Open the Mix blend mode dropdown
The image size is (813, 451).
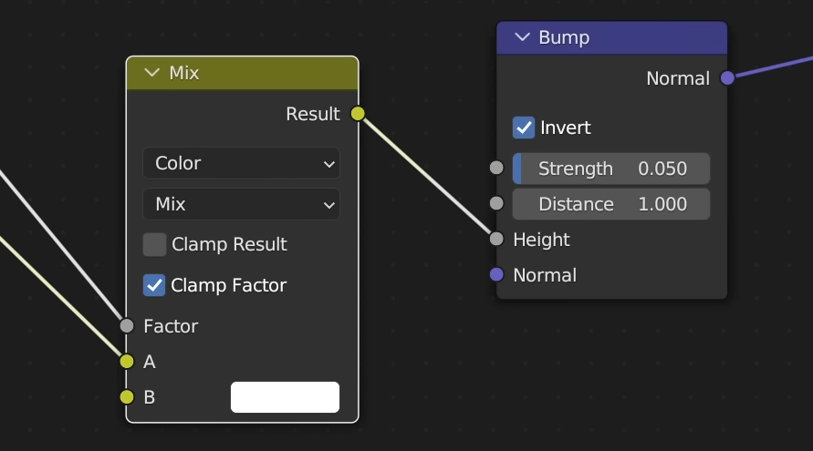pos(241,204)
